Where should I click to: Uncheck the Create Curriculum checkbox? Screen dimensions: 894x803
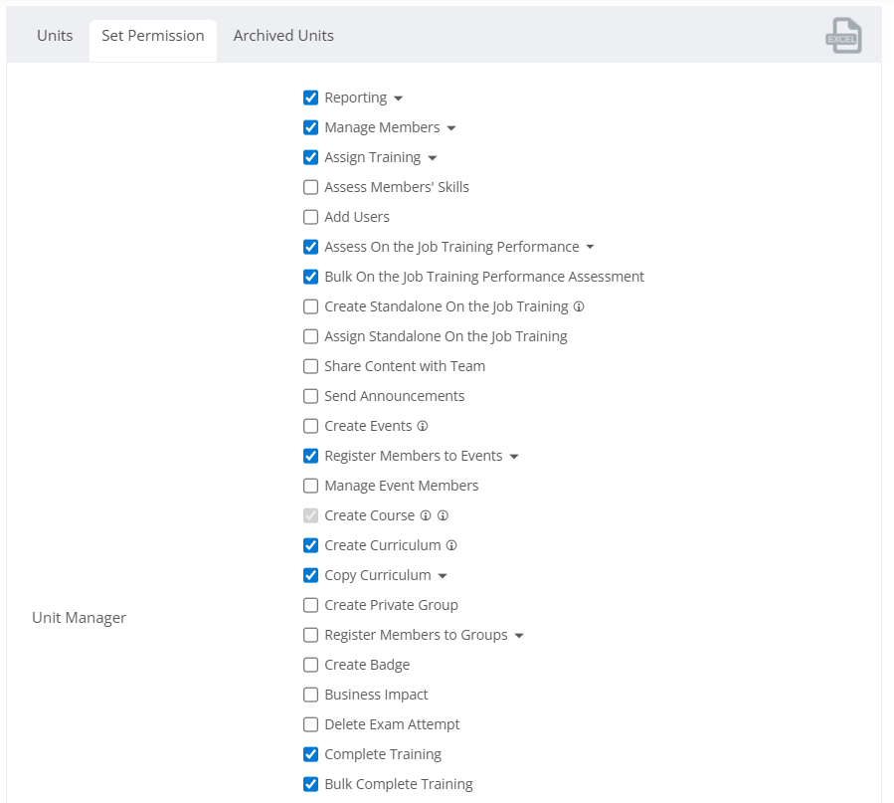(310, 545)
